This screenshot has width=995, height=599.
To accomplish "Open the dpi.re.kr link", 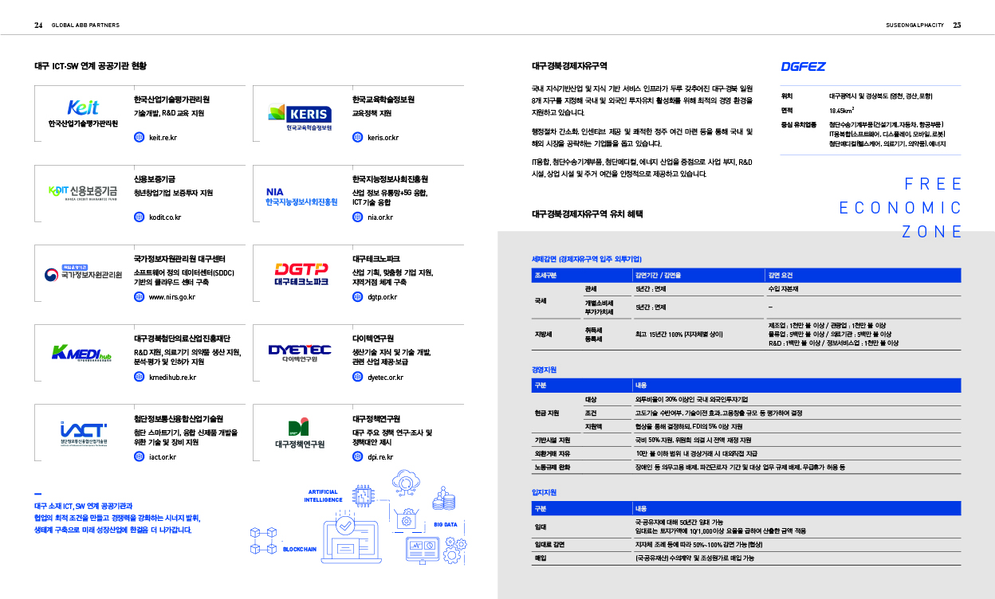I will [x=380, y=456].
